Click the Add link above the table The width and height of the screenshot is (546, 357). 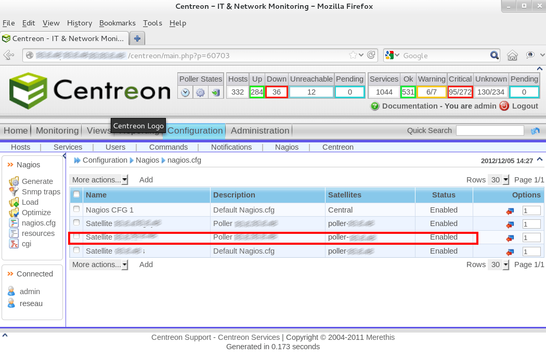pos(146,180)
